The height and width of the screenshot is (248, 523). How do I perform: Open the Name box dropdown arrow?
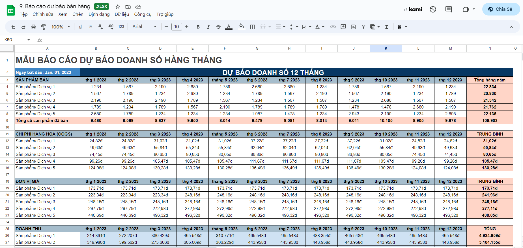pyautogui.click(x=29, y=40)
